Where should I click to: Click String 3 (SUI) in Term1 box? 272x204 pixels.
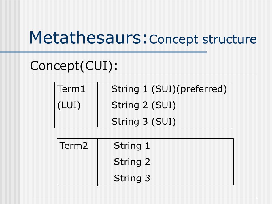144,122
